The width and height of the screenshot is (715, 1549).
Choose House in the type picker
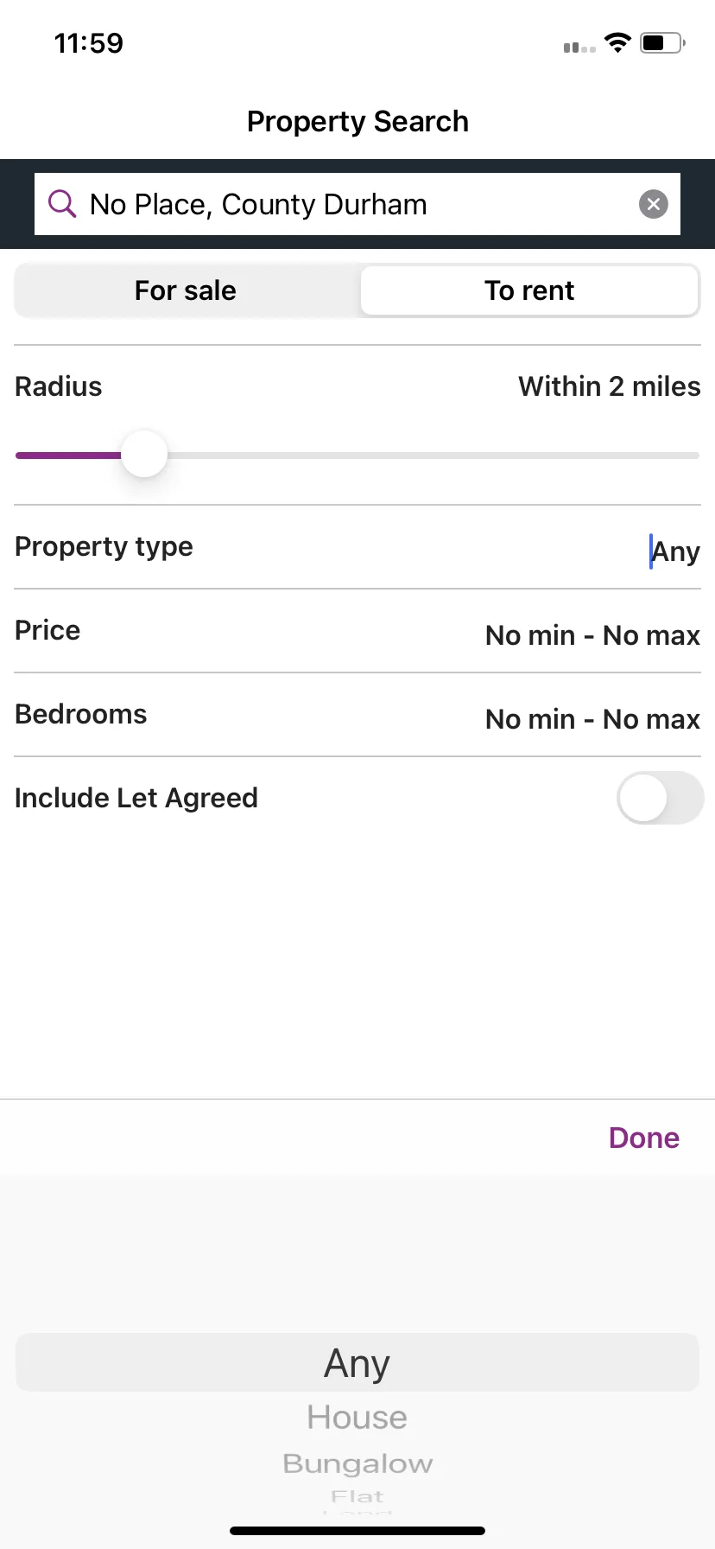pos(357,1418)
